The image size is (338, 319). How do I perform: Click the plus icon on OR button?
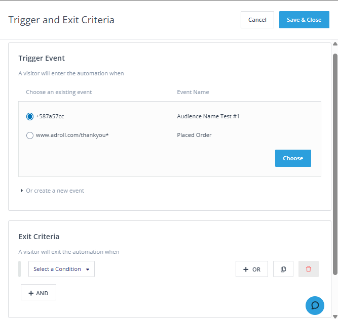point(246,269)
